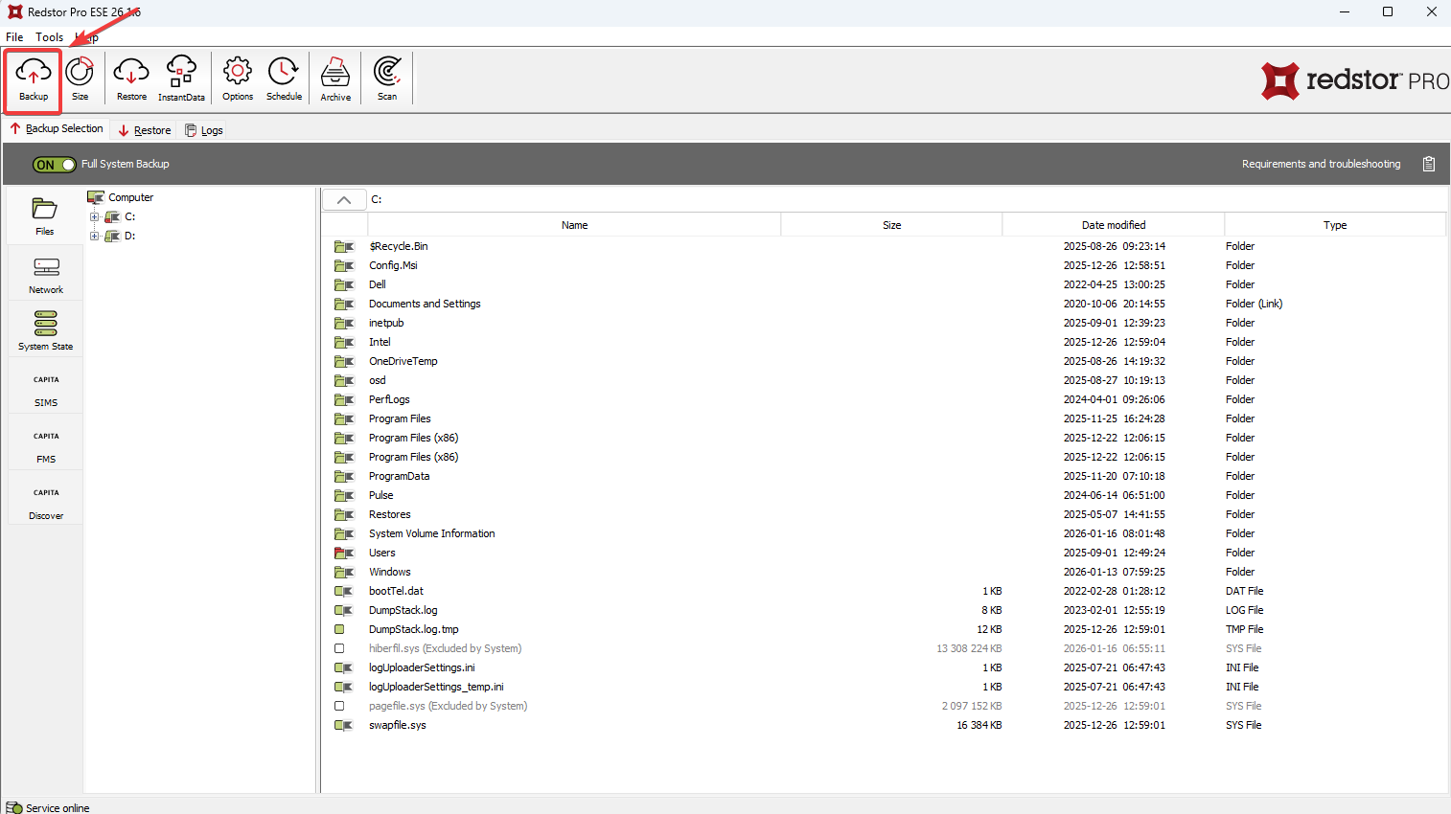
Task: Switch to the Logs tab
Action: 204,130
